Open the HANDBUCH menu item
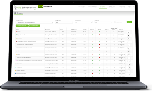152x91 pixels. click(x=81, y=7)
